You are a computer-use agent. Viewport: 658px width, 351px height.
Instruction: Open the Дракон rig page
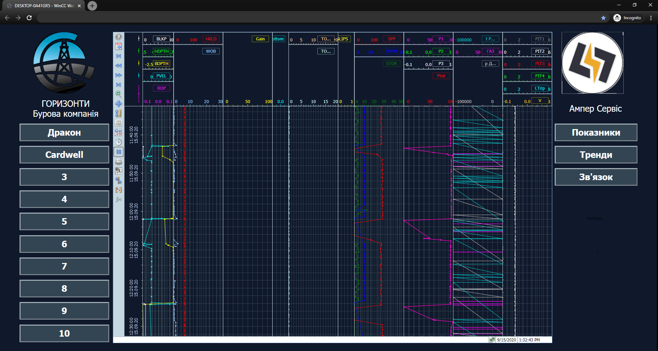[64, 133]
